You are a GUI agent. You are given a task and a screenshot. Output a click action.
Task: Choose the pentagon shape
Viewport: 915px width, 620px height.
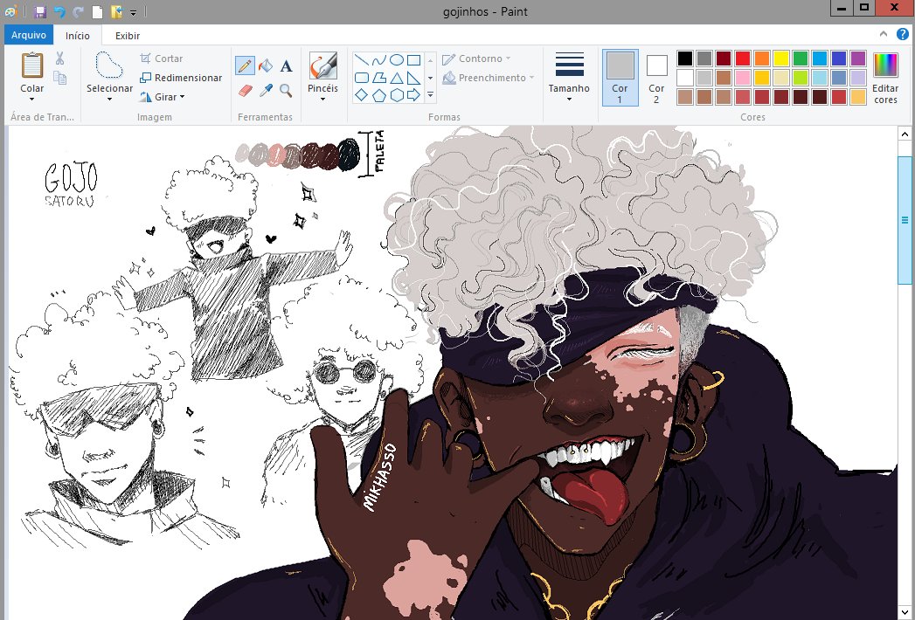tap(379, 95)
